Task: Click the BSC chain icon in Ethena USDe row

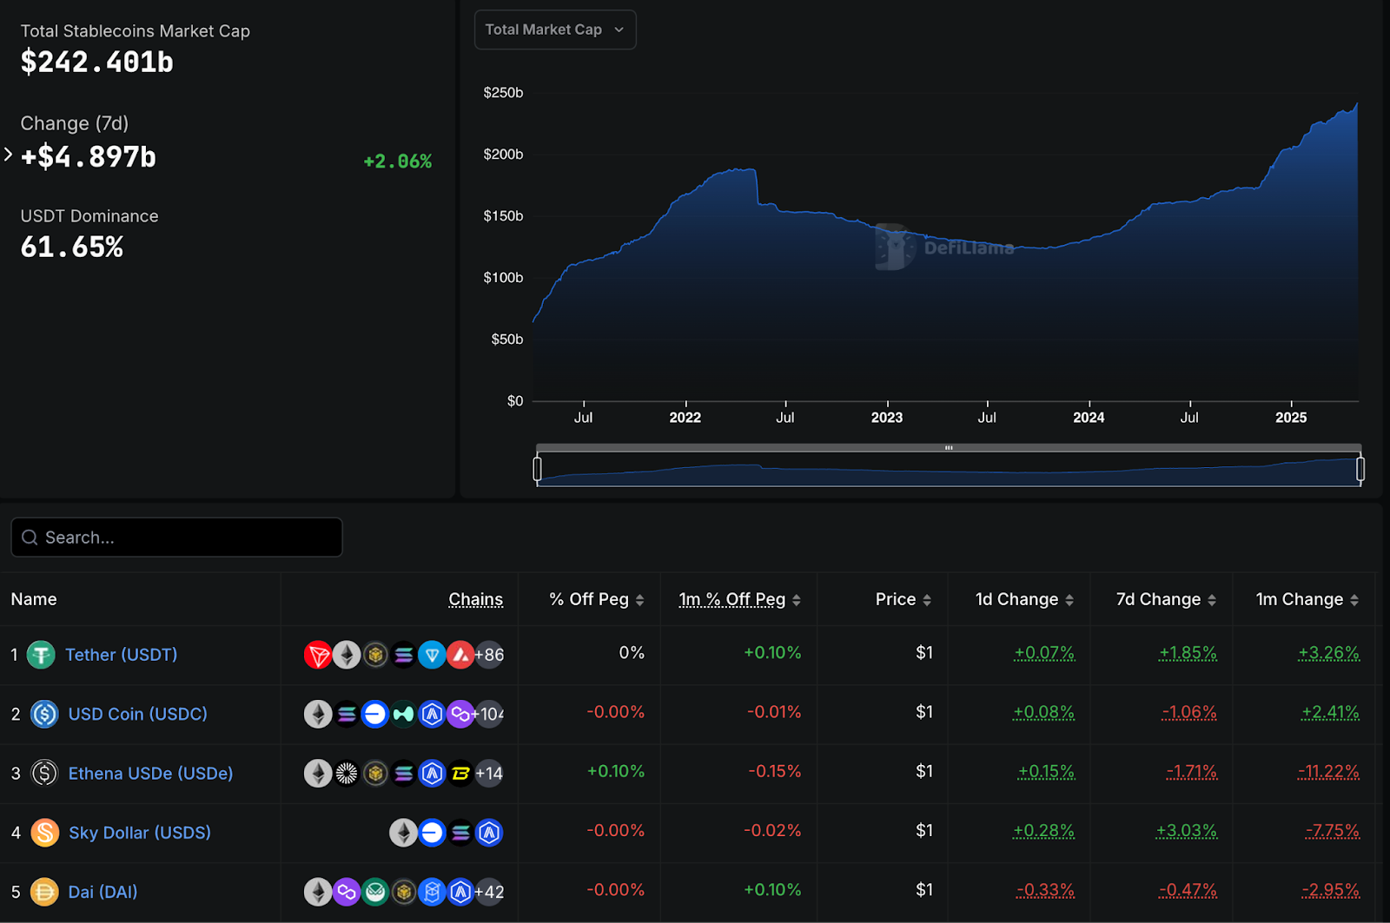Action: click(x=375, y=773)
